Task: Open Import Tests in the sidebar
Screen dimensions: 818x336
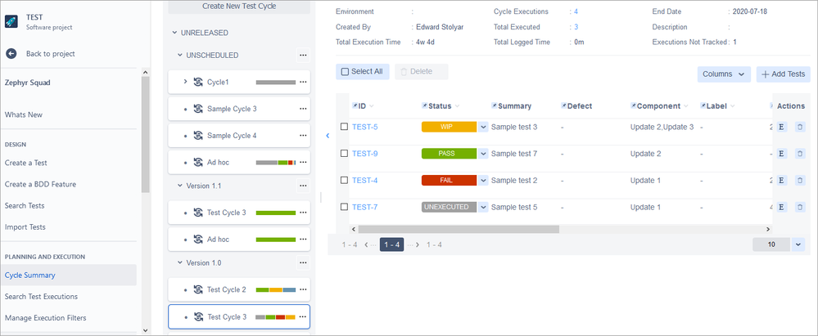Action: click(25, 227)
